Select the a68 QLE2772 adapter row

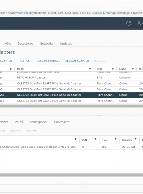coord(71,101)
